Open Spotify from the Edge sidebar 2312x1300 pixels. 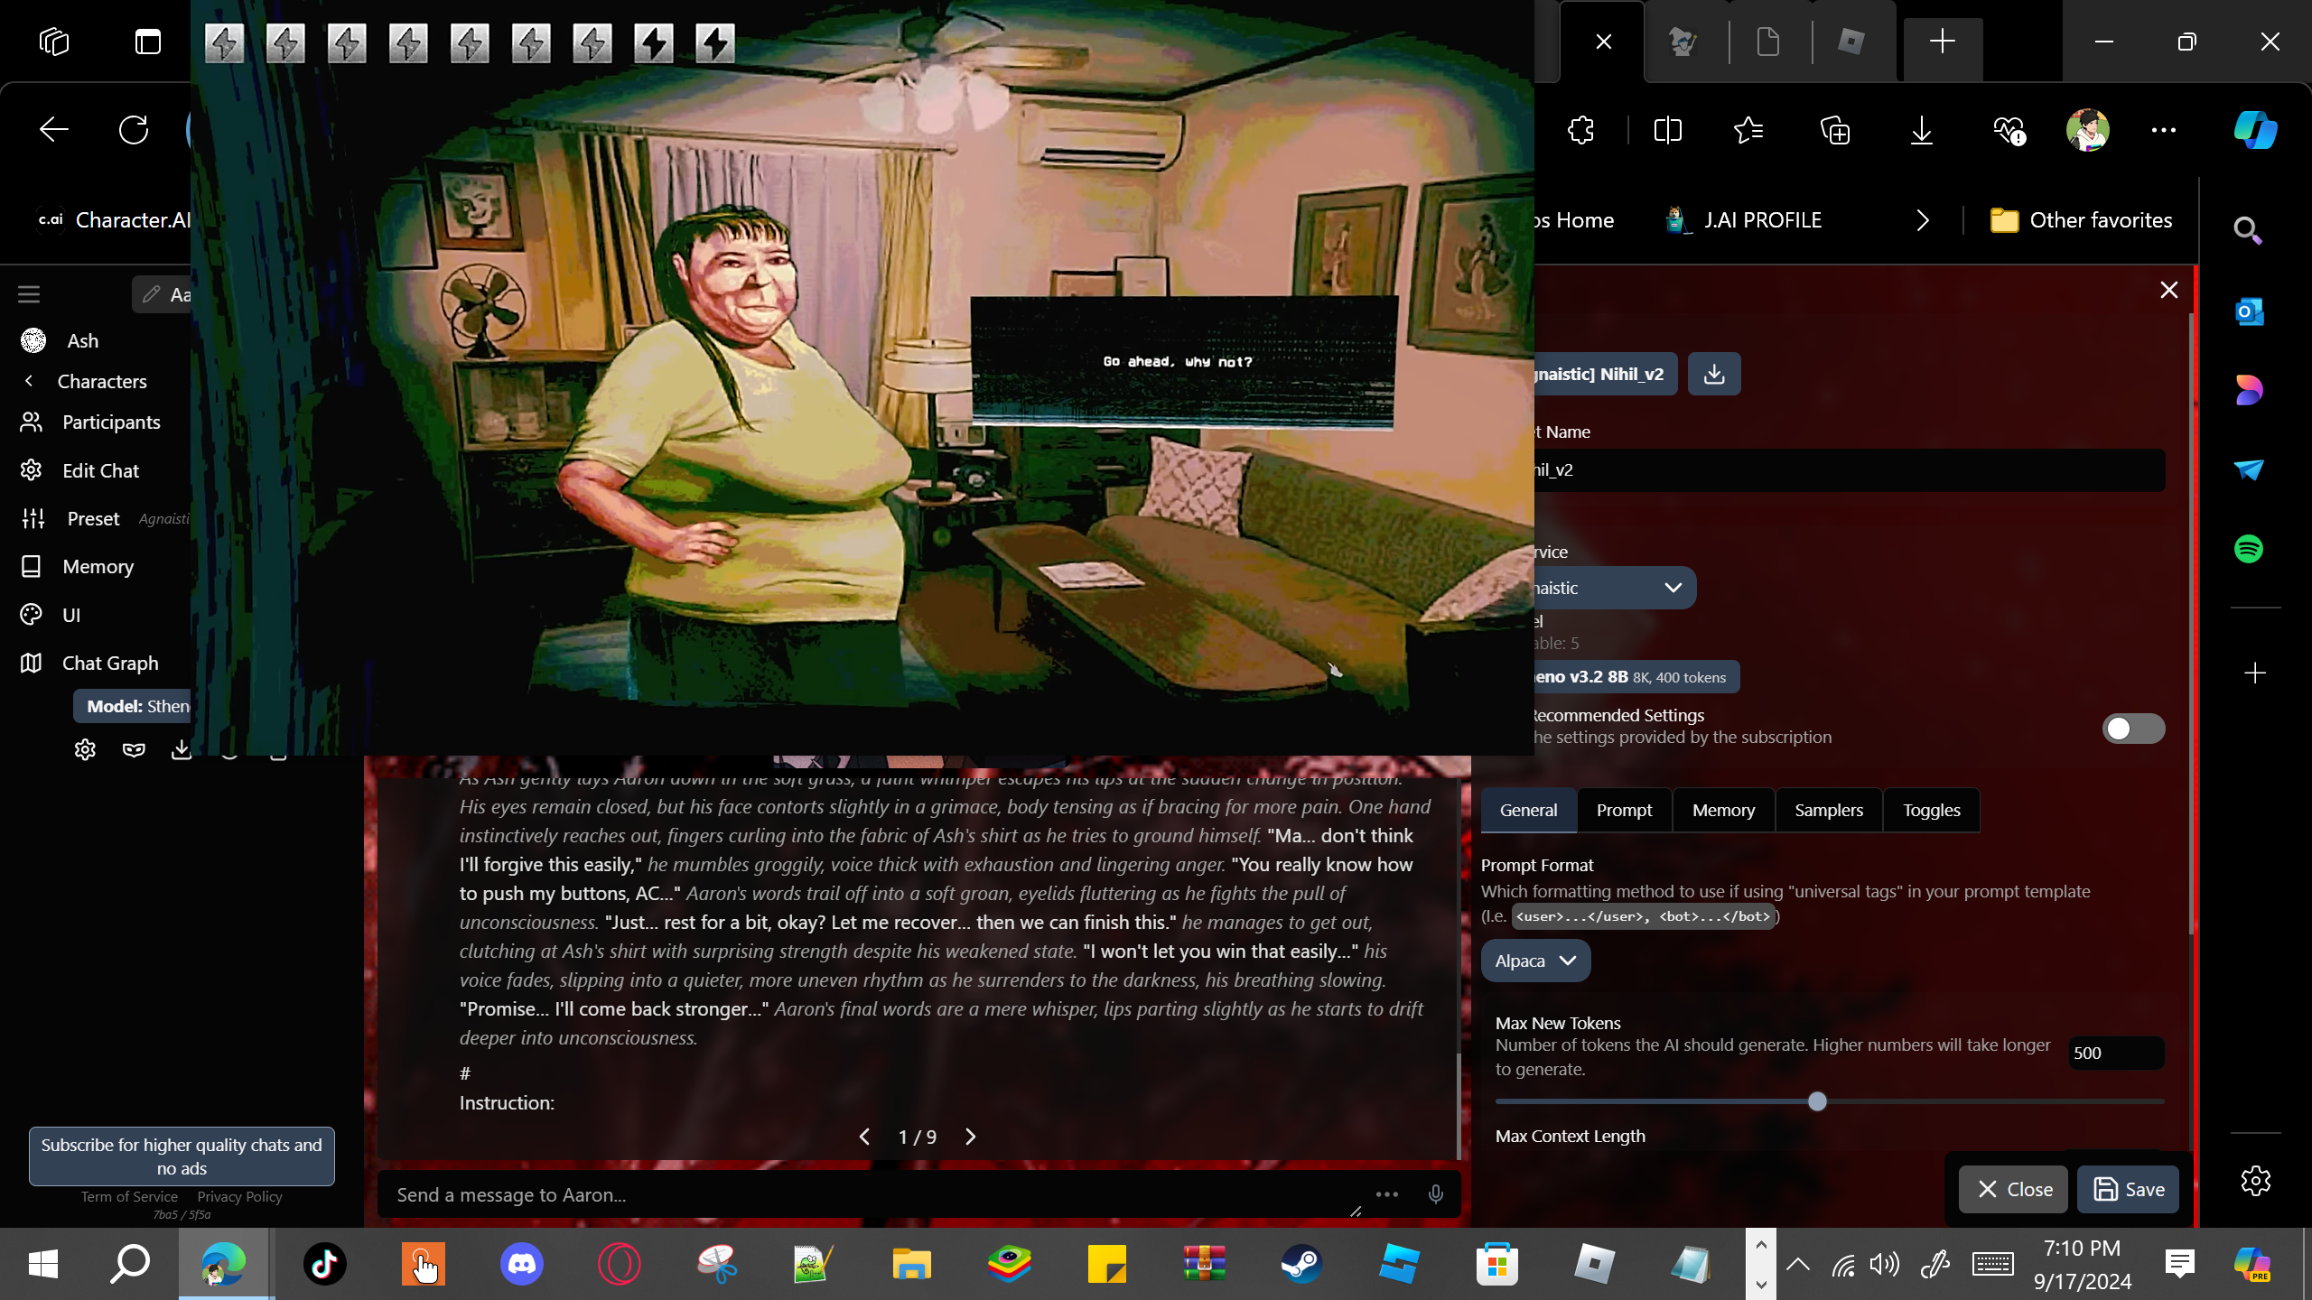(x=2248, y=549)
